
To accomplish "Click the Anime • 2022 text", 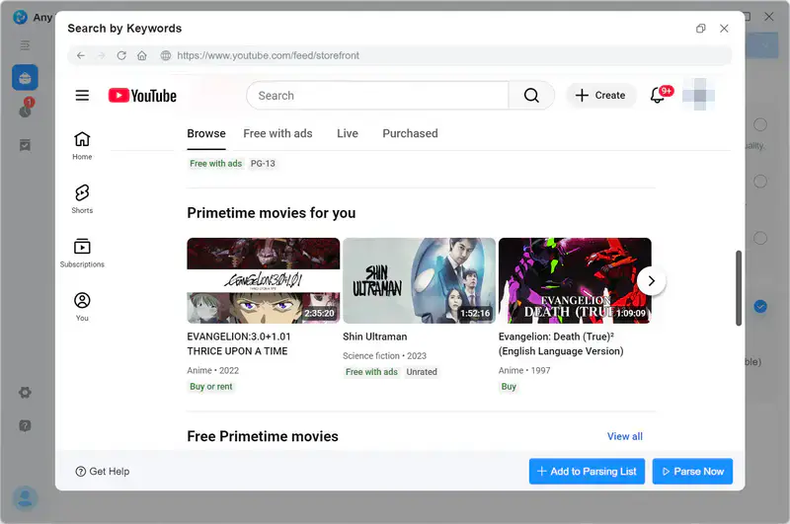I will [x=212, y=370].
